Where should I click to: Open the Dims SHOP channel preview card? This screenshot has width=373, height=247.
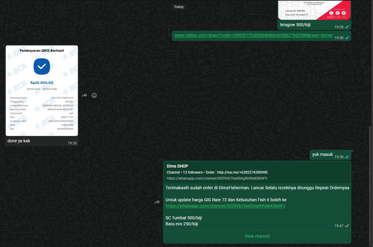(257, 172)
